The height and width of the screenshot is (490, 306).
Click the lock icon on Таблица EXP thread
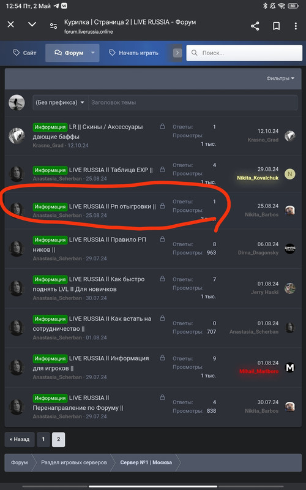click(162, 170)
